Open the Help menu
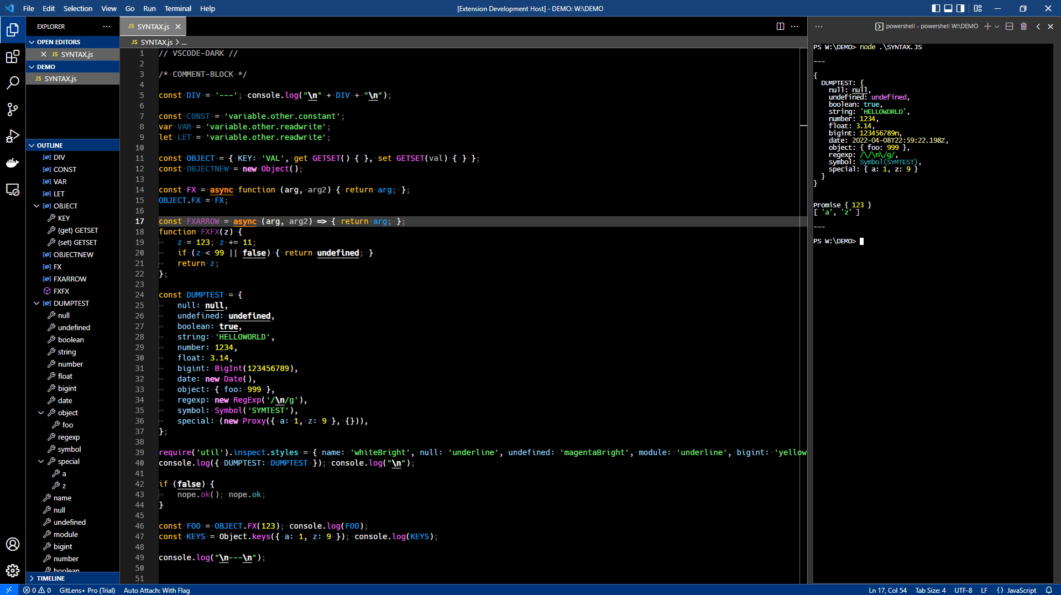This screenshot has height=595, width=1061. pyautogui.click(x=207, y=8)
